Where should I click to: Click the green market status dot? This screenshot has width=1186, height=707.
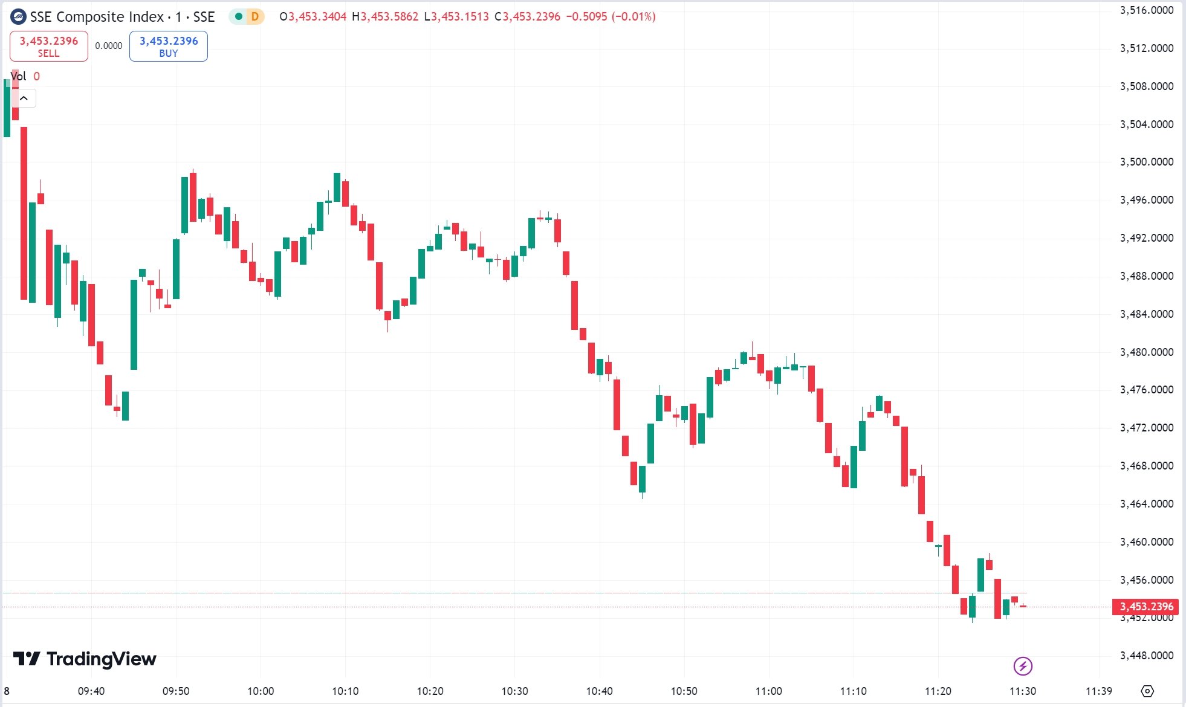point(239,17)
